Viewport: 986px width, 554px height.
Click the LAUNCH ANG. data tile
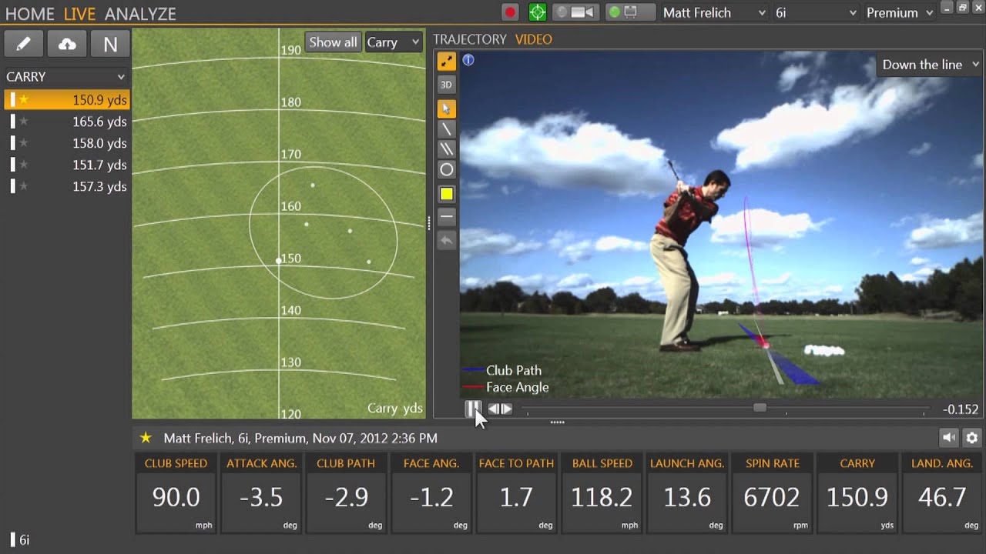click(687, 492)
